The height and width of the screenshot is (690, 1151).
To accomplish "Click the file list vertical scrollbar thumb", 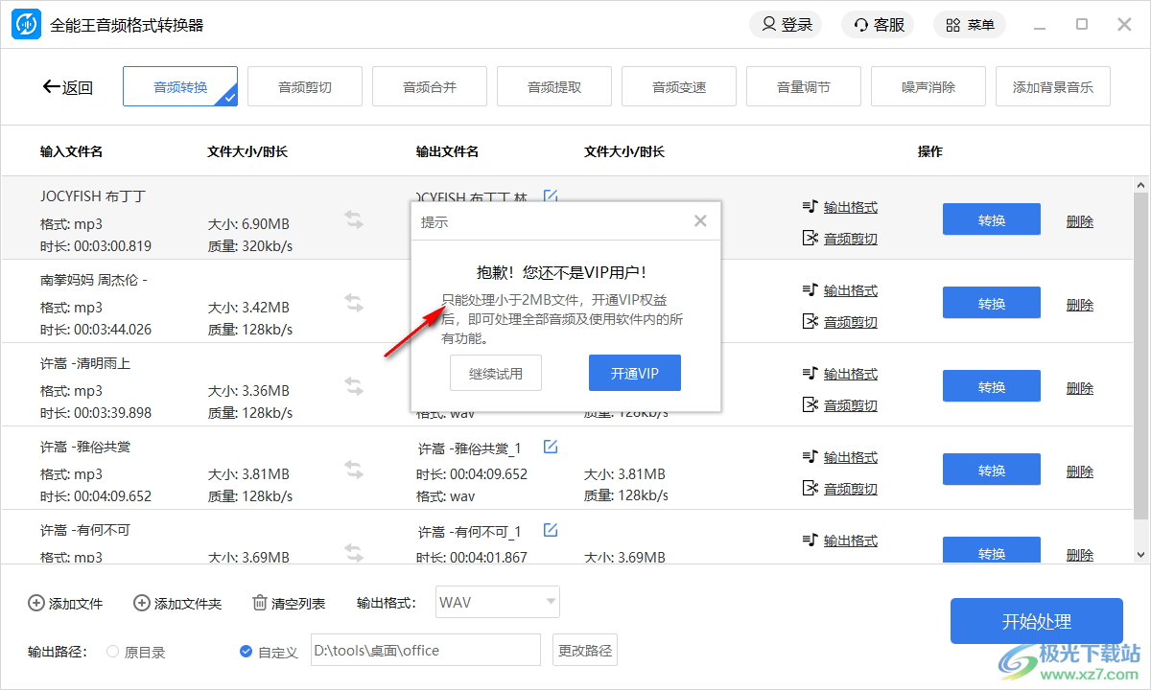I will [1141, 356].
